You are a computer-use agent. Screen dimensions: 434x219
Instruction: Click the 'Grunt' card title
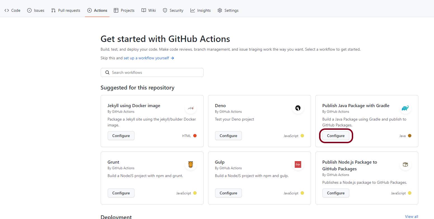(113, 162)
